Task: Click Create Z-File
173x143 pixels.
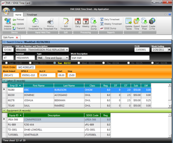Action: (x=152, y=24)
